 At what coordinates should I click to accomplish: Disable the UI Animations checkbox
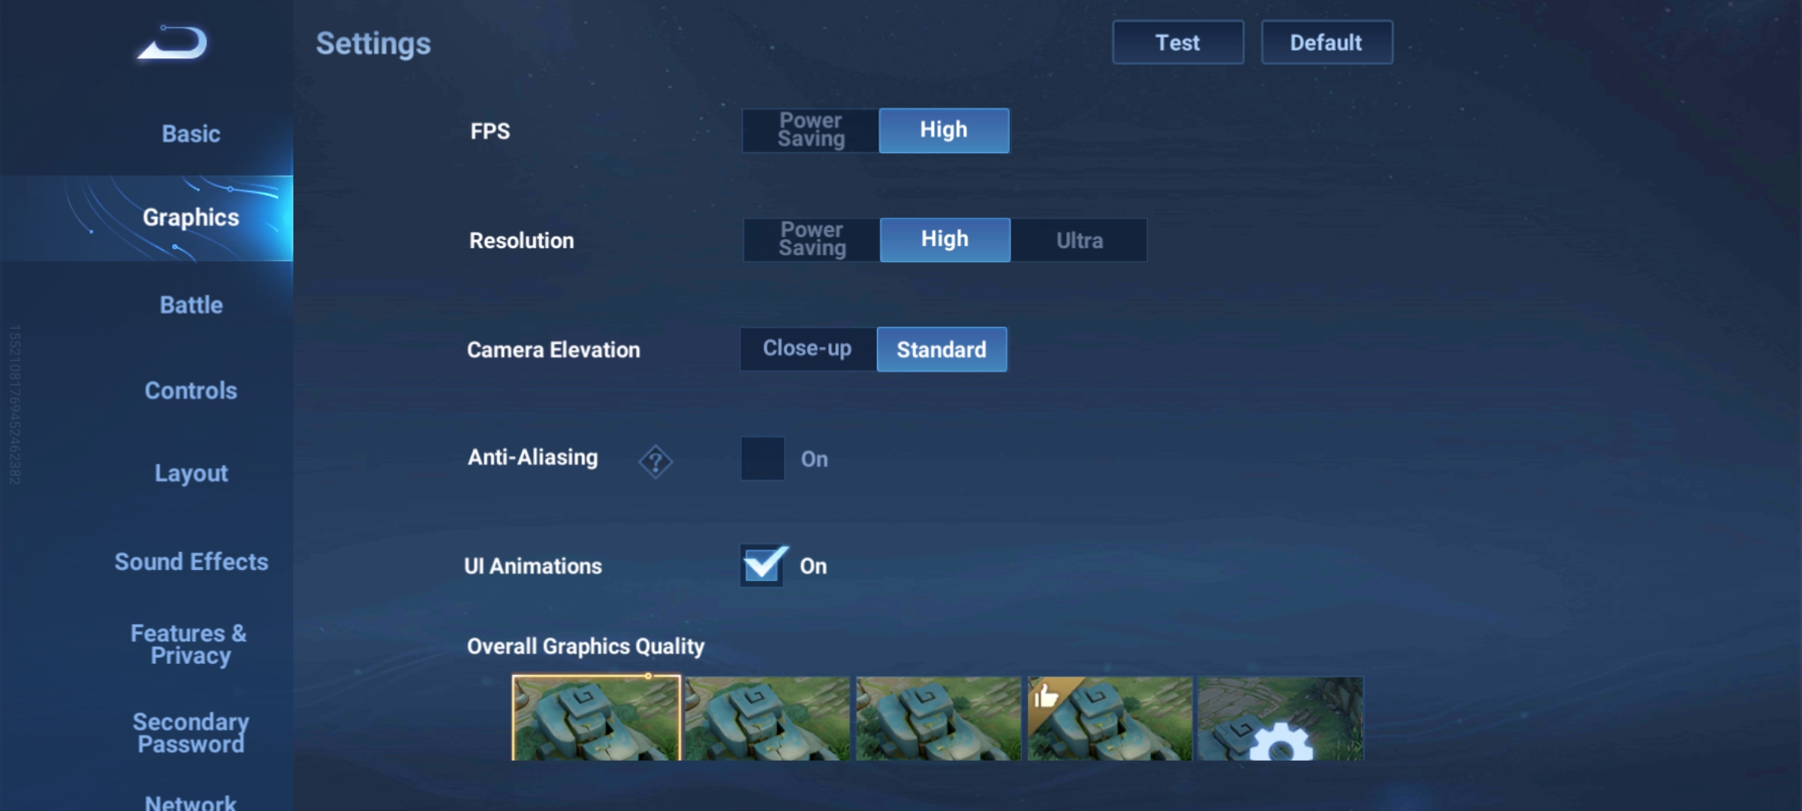(x=763, y=565)
